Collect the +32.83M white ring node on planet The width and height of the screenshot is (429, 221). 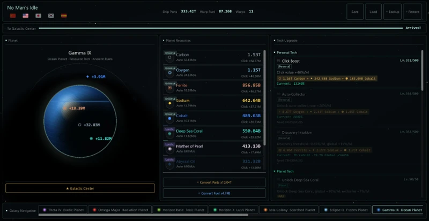pos(89,125)
